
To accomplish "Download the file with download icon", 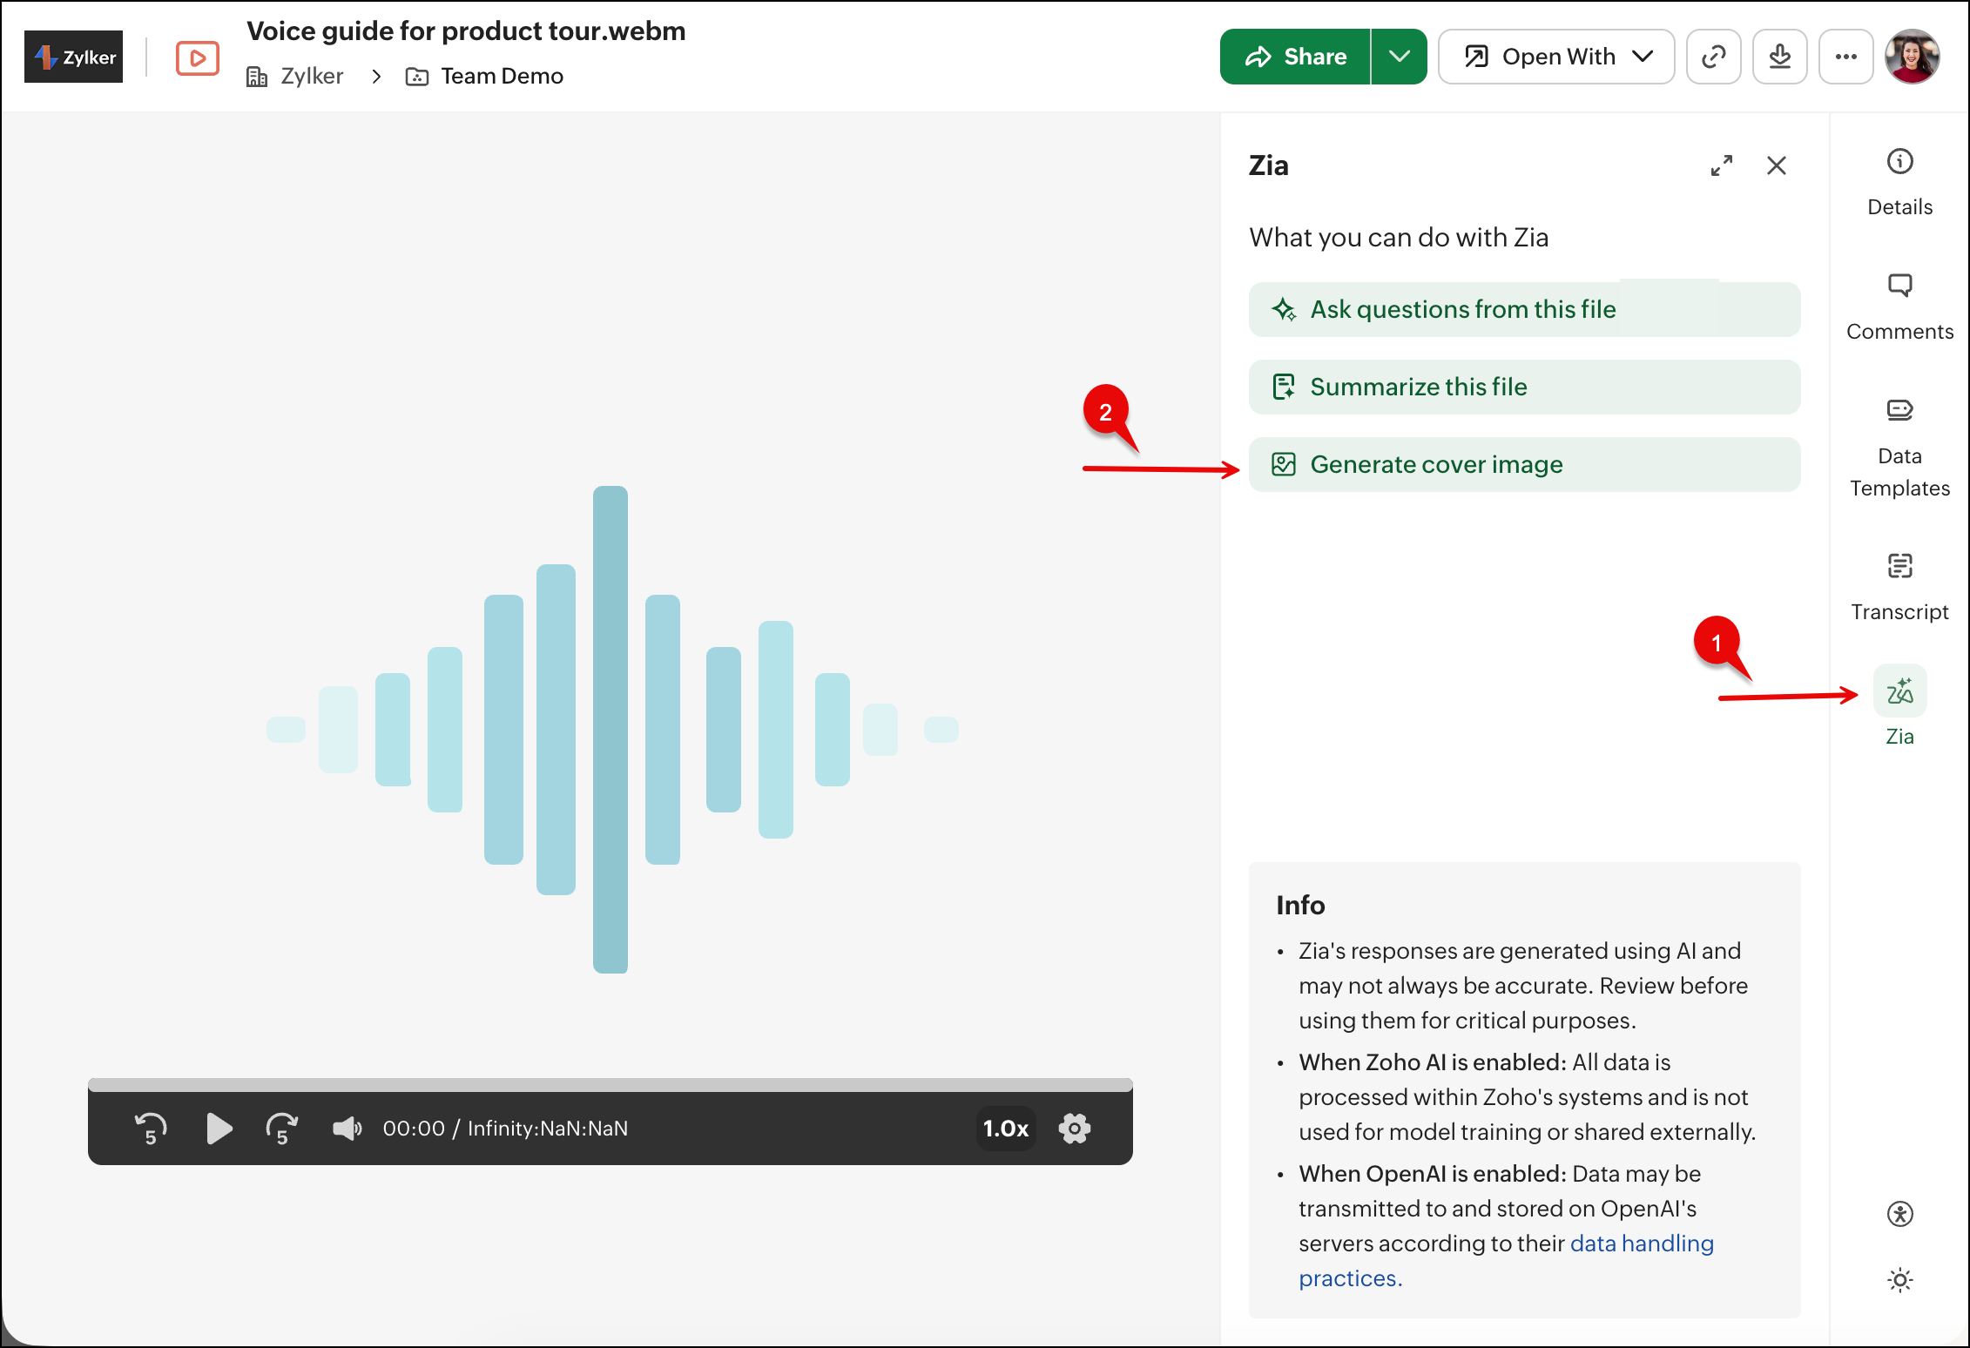I will click(x=1779, y=57).
